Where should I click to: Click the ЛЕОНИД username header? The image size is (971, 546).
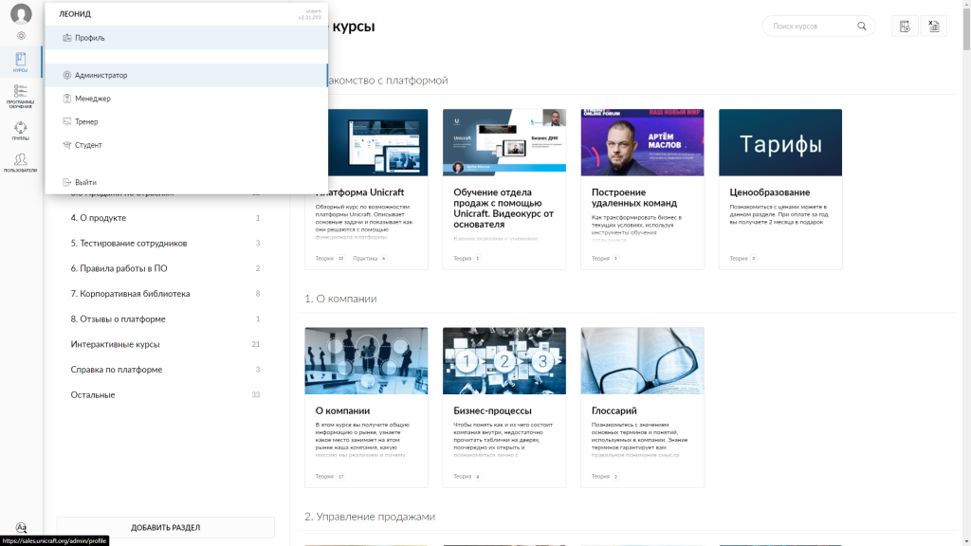coord(75,13)
